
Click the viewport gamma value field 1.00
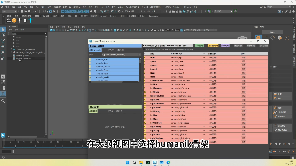(176, 30)
